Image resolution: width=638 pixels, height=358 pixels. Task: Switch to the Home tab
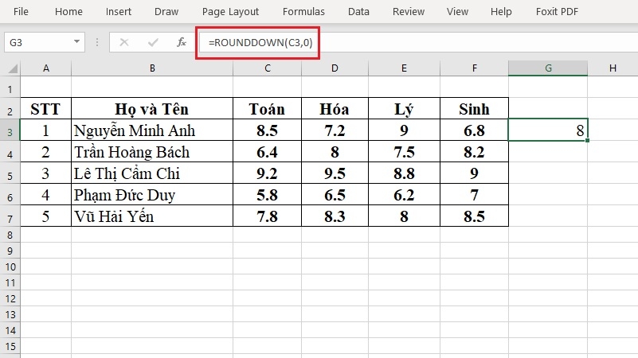pyautogui.click(x=68, y=11)
